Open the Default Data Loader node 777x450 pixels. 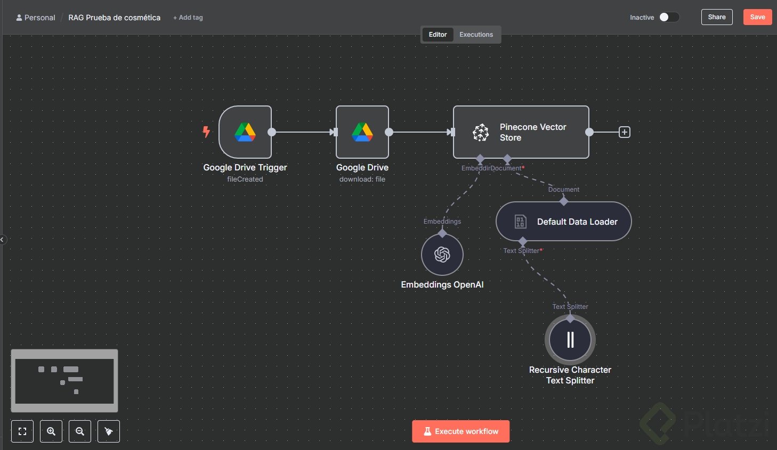click(x=564, y=222)
